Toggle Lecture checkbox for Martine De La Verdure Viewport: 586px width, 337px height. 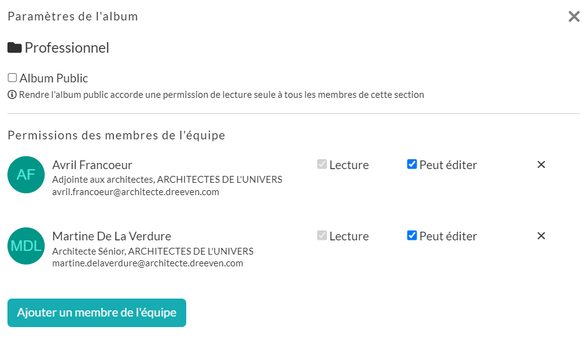click(322, 235)
